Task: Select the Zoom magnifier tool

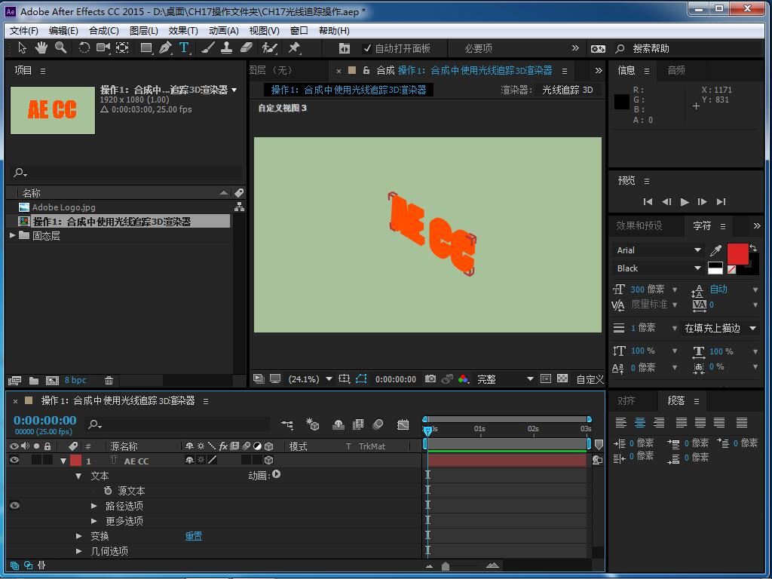Action: [x=60, y=47]
